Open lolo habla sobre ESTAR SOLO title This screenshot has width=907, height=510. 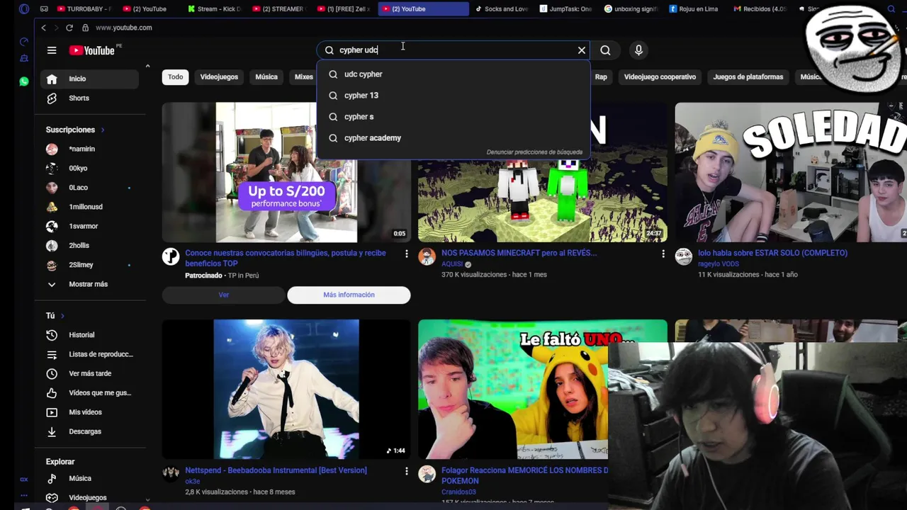pos(772,253)
